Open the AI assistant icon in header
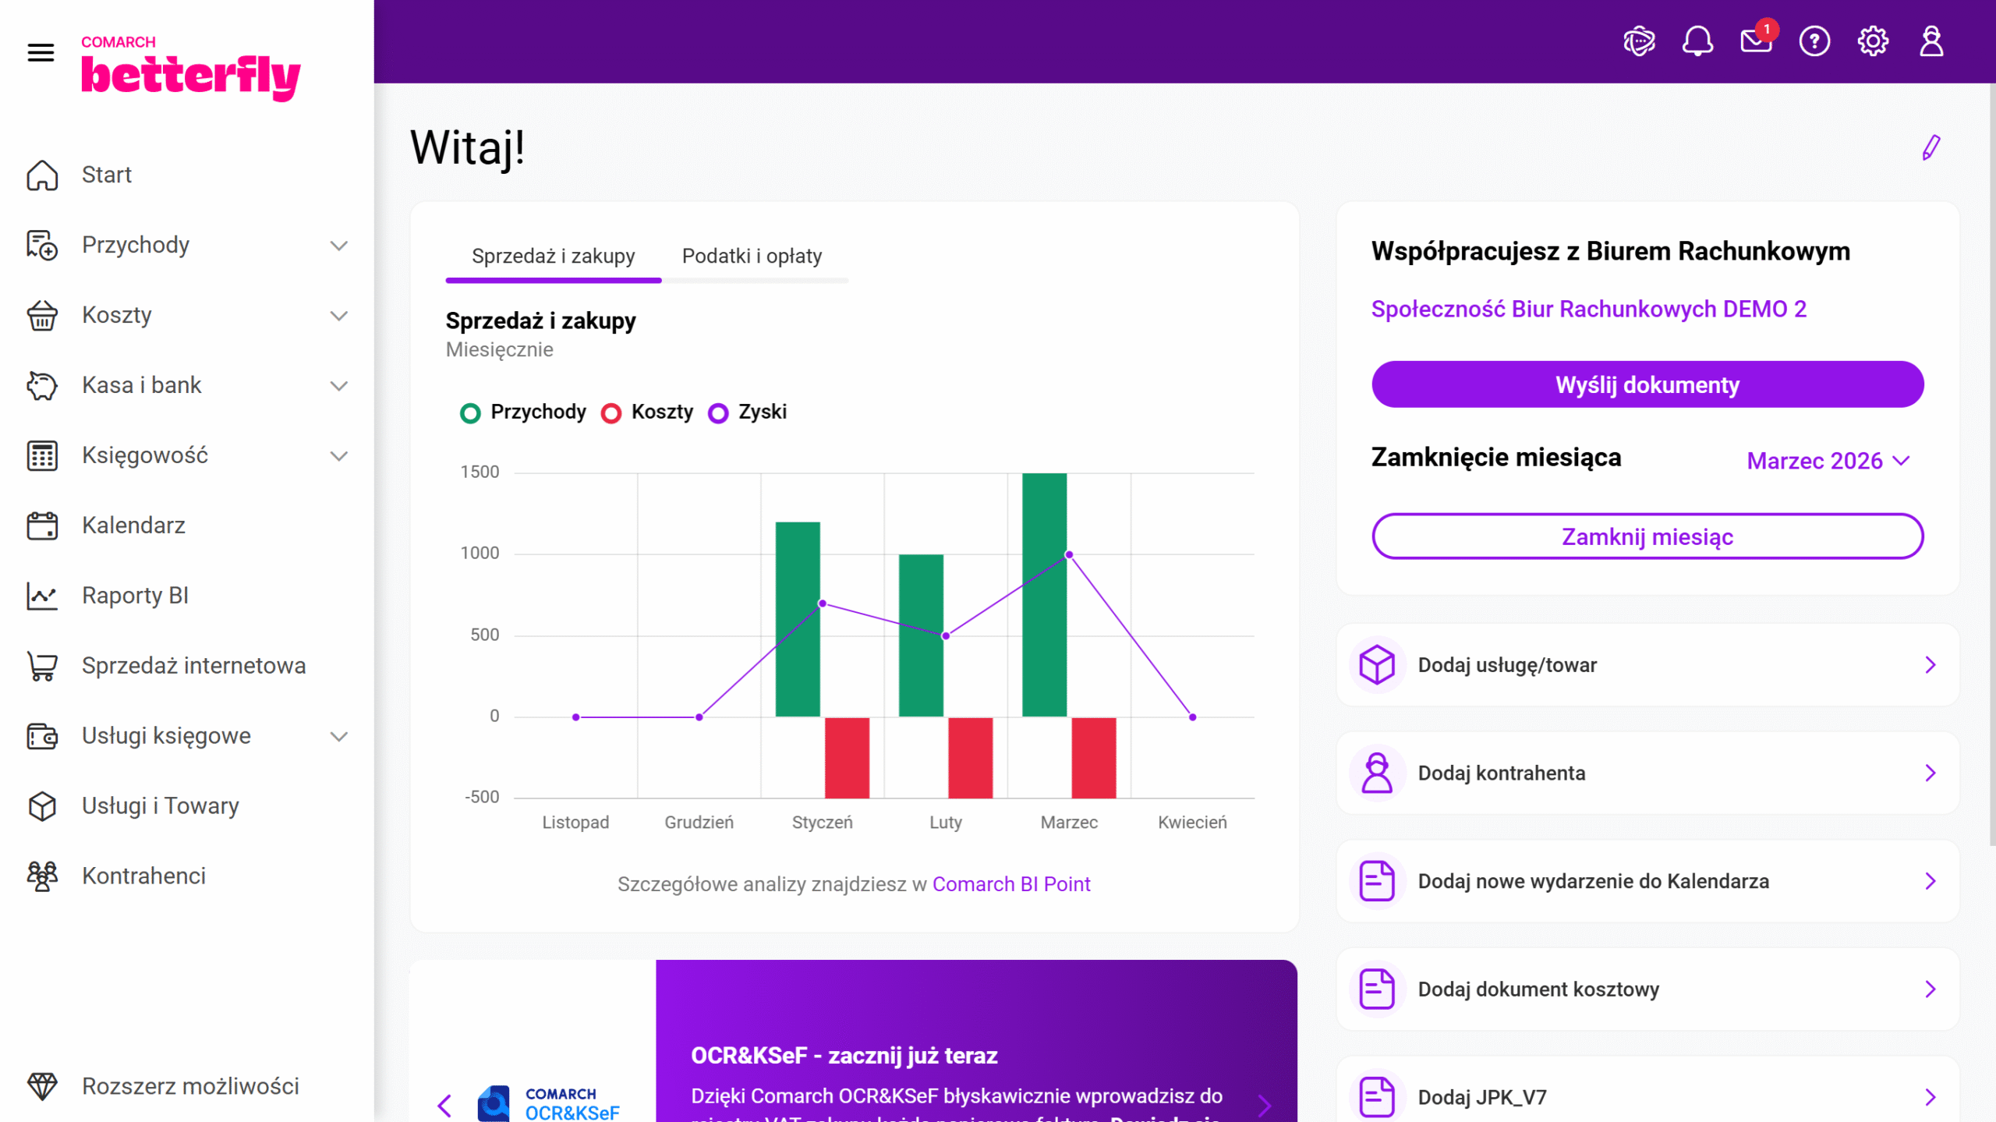 coord(1639,41)
